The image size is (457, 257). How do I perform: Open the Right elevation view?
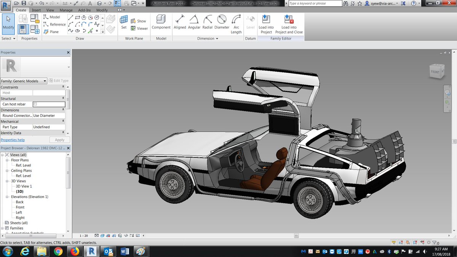point(20,218)
